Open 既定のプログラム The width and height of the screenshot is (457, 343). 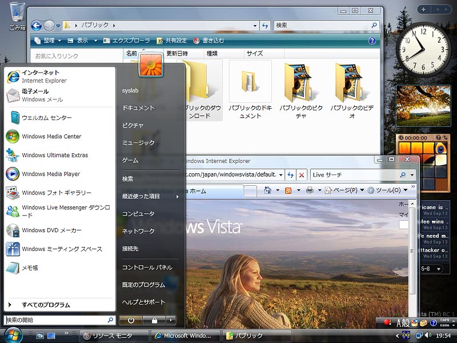143,285
